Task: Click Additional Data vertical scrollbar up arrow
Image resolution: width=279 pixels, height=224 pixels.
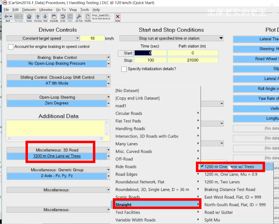Action: point(107,123)
